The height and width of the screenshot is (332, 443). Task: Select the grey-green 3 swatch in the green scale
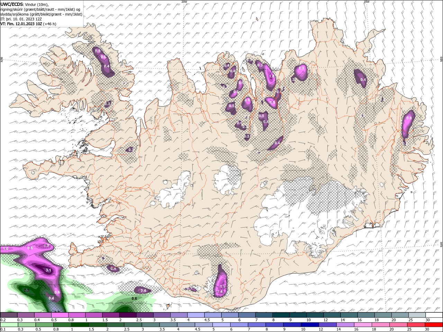(x=150, y=325)
